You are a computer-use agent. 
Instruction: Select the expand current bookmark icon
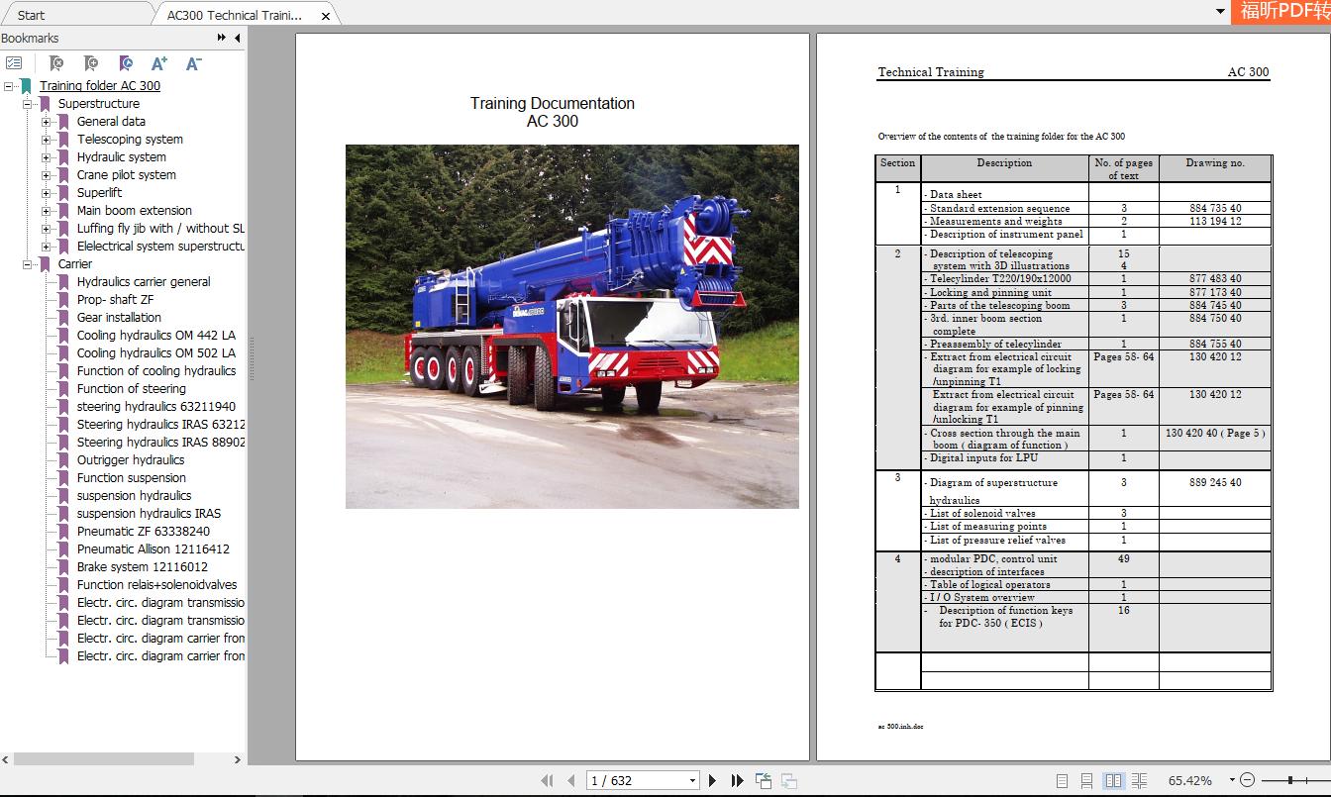(x=126, y=63)
